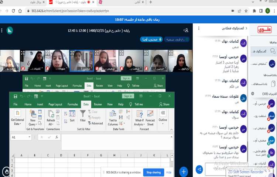Show Queries icon in Get & Transform group
This screenshot has width=277, height=177.
pyautogui.click(x=40, y=112)
